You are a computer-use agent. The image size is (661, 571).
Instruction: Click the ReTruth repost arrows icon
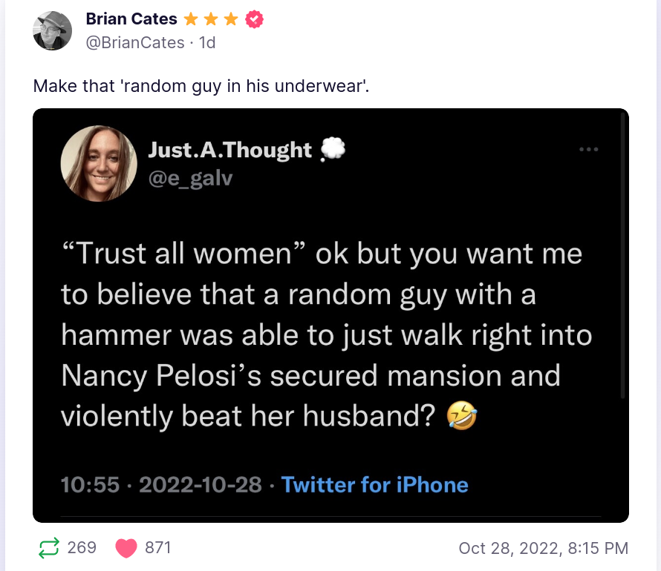click(48, 548)
